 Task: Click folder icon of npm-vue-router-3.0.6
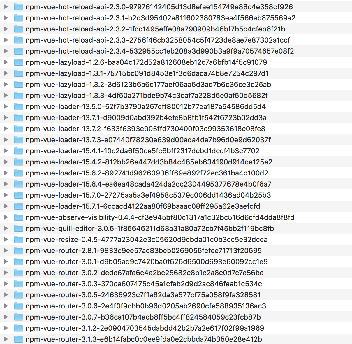[19, 306]
